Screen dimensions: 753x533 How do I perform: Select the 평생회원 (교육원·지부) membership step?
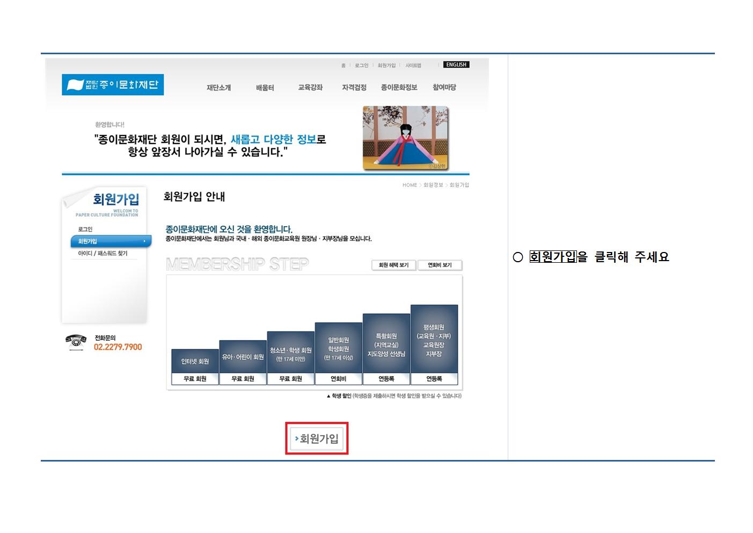[x=434, y=339]
